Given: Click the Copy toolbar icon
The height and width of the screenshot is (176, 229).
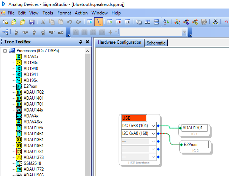Looking at the screenshot, I should [x=52, y=22].
